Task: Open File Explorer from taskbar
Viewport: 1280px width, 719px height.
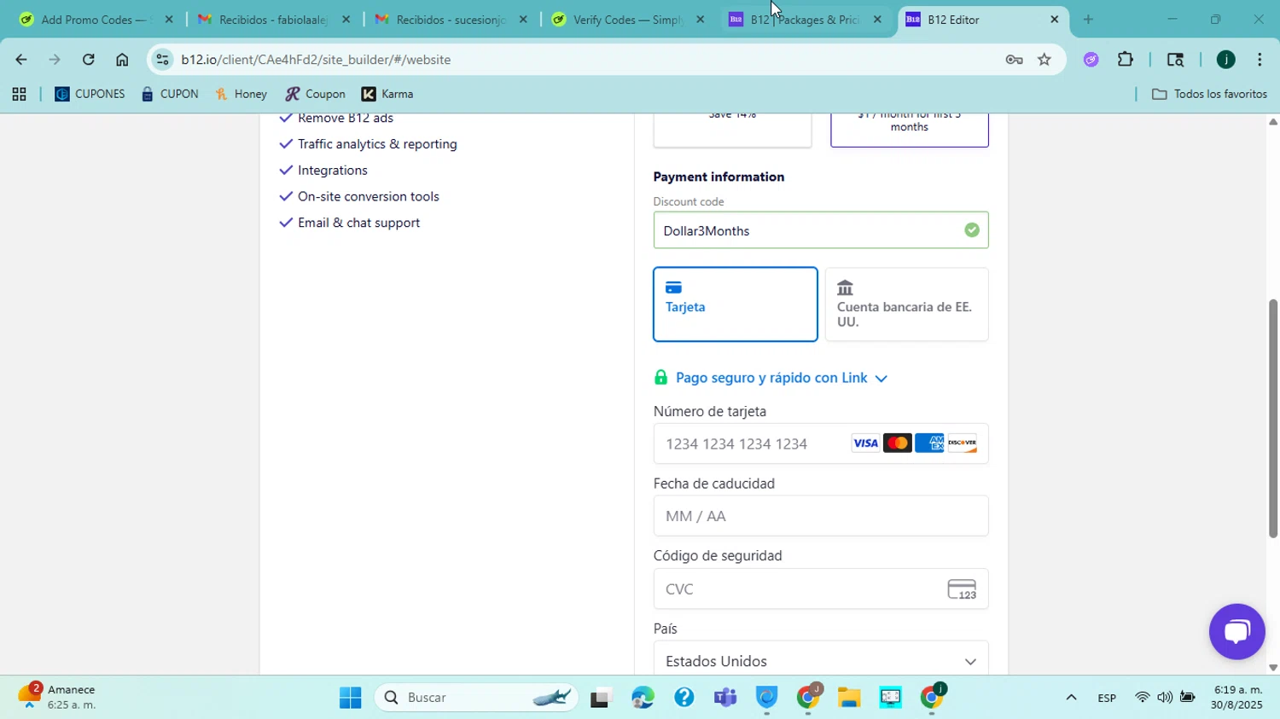Action: (x=848, y=698)
